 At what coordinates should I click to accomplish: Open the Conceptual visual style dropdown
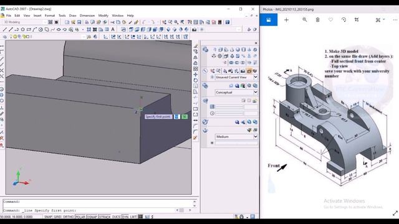pos(256,92)
